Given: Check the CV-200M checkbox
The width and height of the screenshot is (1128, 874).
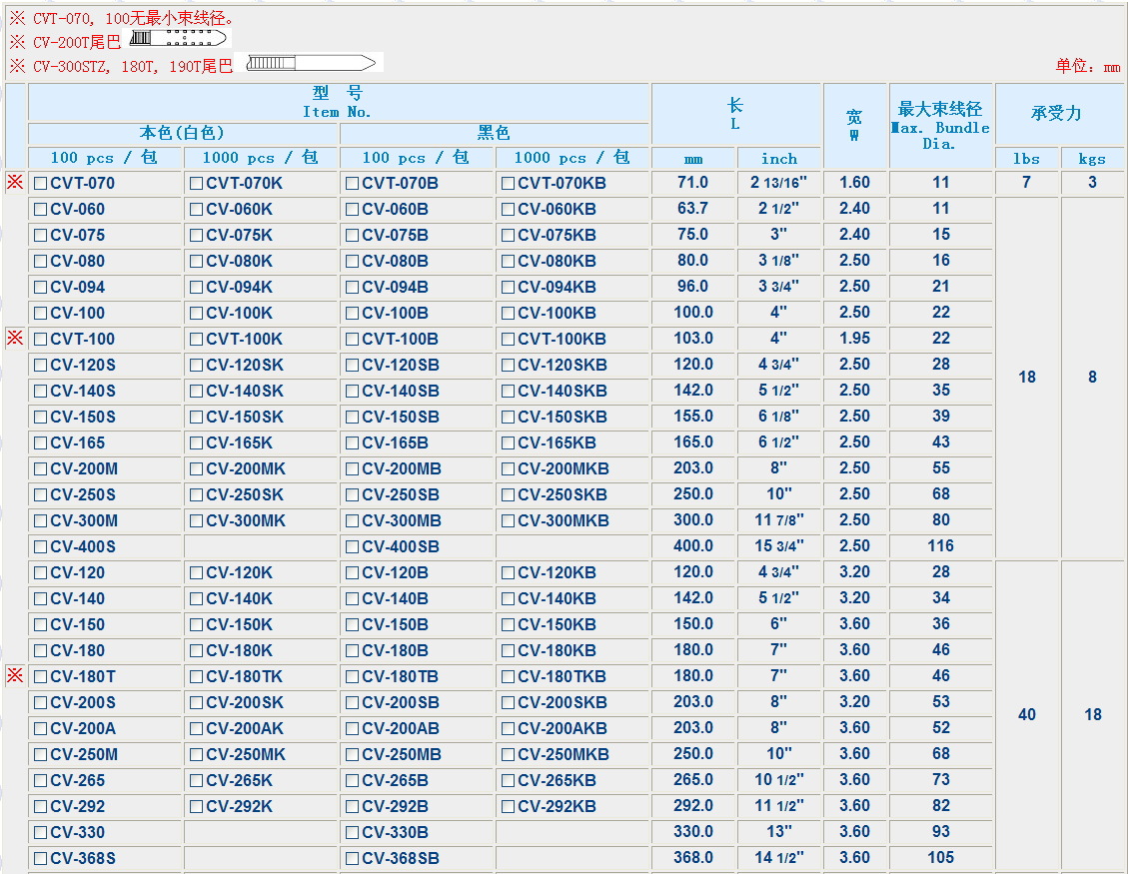Looking at the screenshot, I should point(40,468).
